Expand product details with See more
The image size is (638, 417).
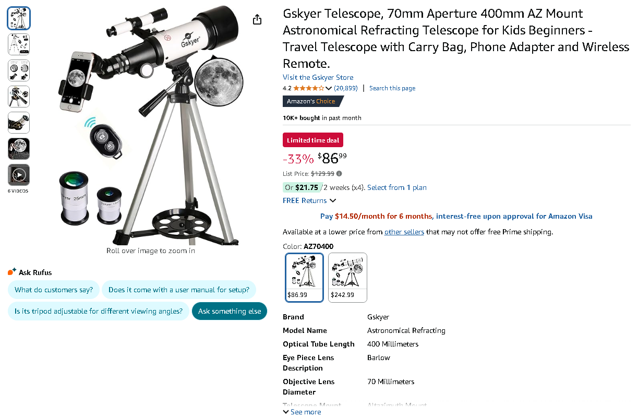point(302,412)
